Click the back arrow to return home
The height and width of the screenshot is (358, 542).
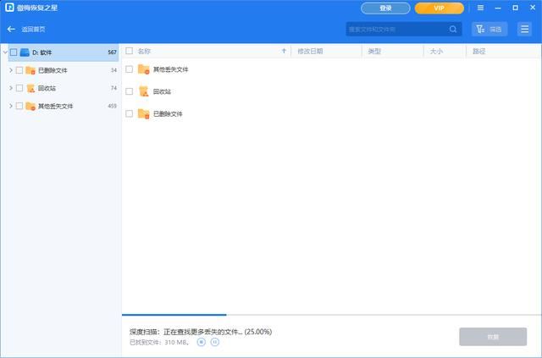pos(11,30)
